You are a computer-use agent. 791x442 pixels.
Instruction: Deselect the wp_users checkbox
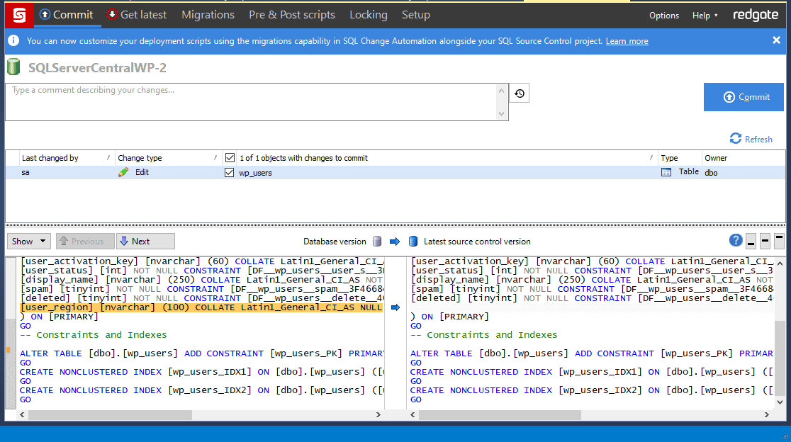[230, 171]
